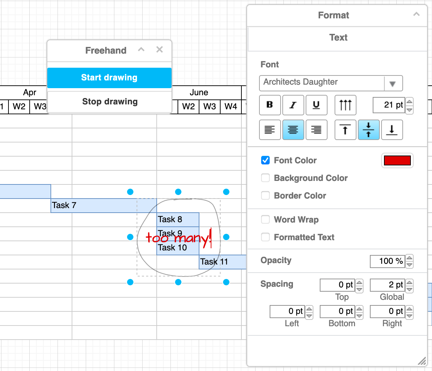Screen dimensions: 432x371
Task: Align text to the left
Action: click(x=270, y=130)
